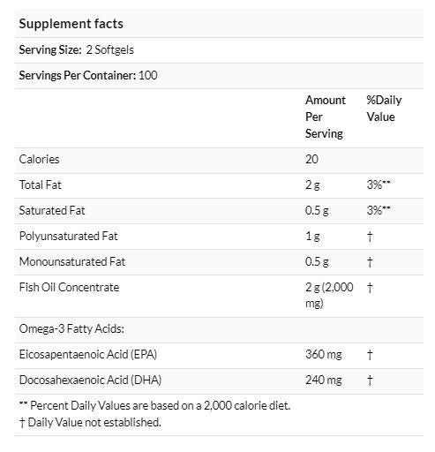435x452 pixels.
Task: Select the Omega-3 Fatty Acids heading
Action: (71, 329)
